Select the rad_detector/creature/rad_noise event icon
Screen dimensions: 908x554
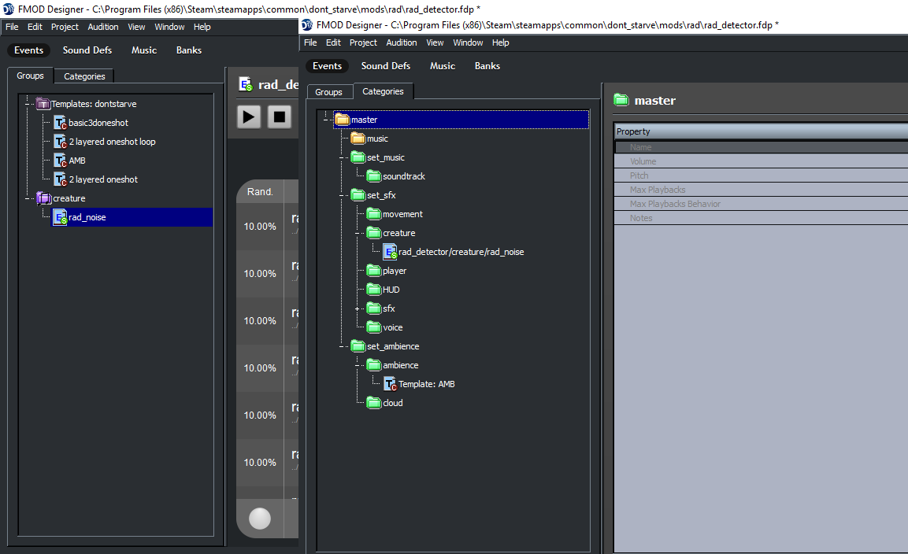tap(390, 252)
